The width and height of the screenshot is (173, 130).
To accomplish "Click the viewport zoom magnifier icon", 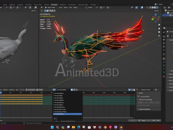I will point(159,25).
